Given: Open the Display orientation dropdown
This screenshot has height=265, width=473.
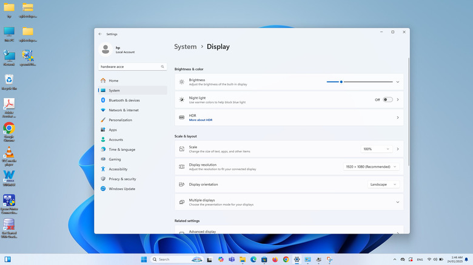Looking at the screenshot, I should [383, 185].
